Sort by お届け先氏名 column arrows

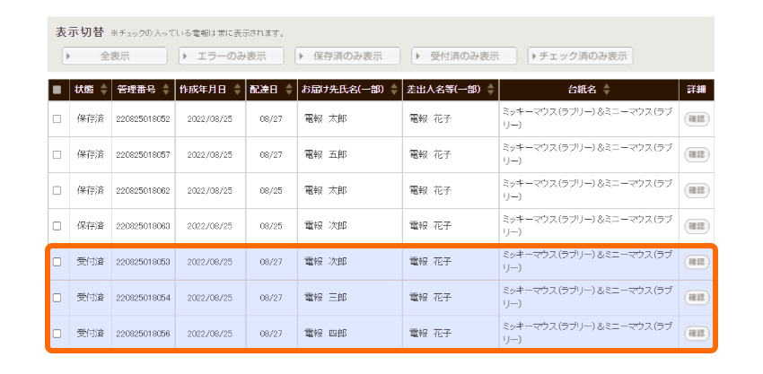(393, 90)
